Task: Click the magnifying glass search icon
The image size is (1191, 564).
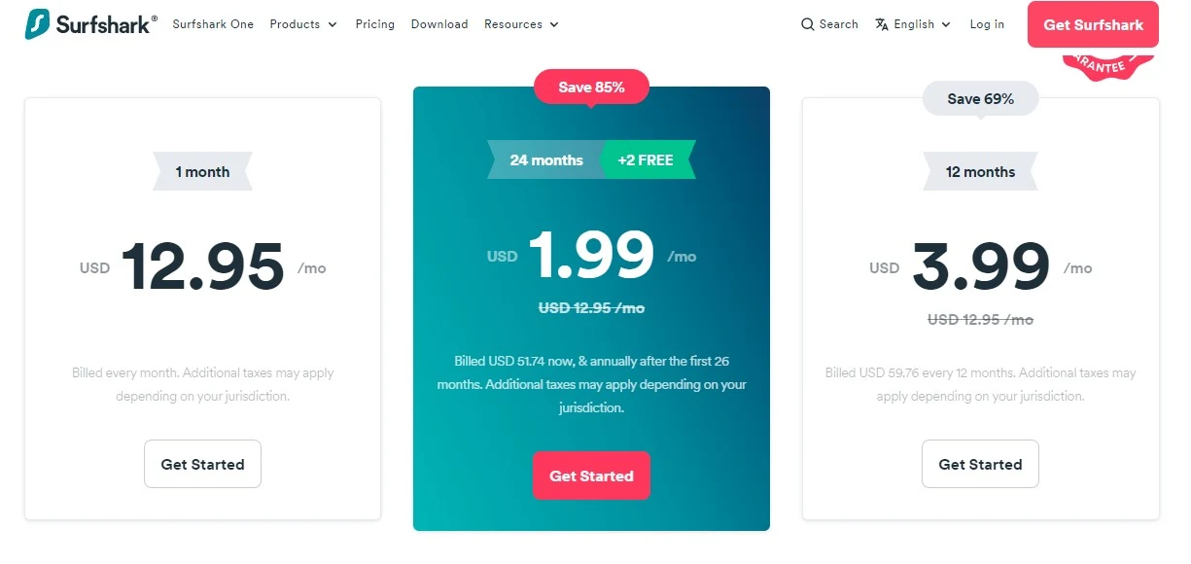Action: click(807, 24)
